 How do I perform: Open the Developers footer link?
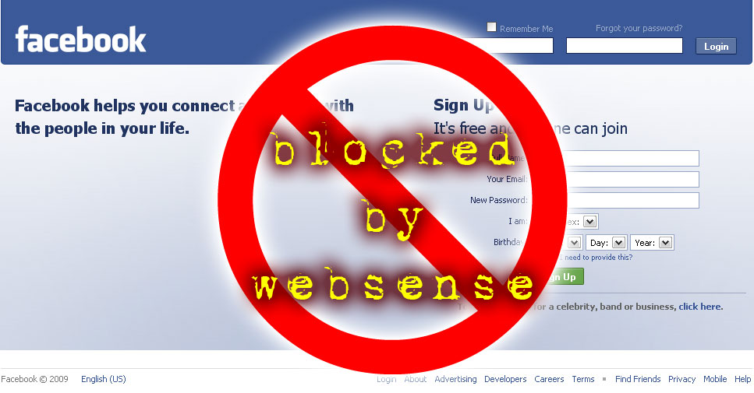(505, 379)
